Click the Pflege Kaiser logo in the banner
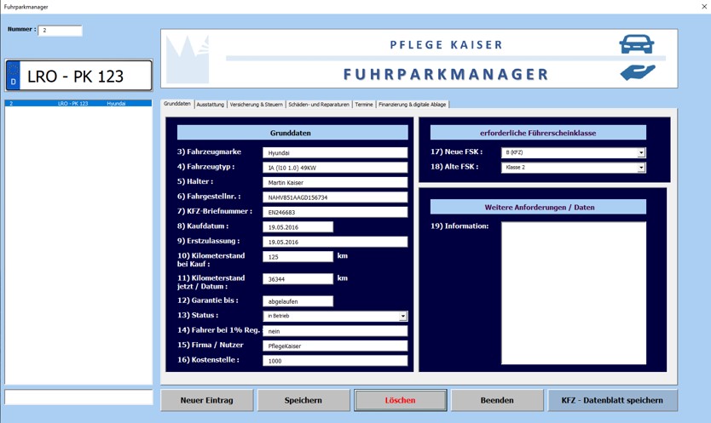This screenshot has height=423, width=711. (188, 59)
